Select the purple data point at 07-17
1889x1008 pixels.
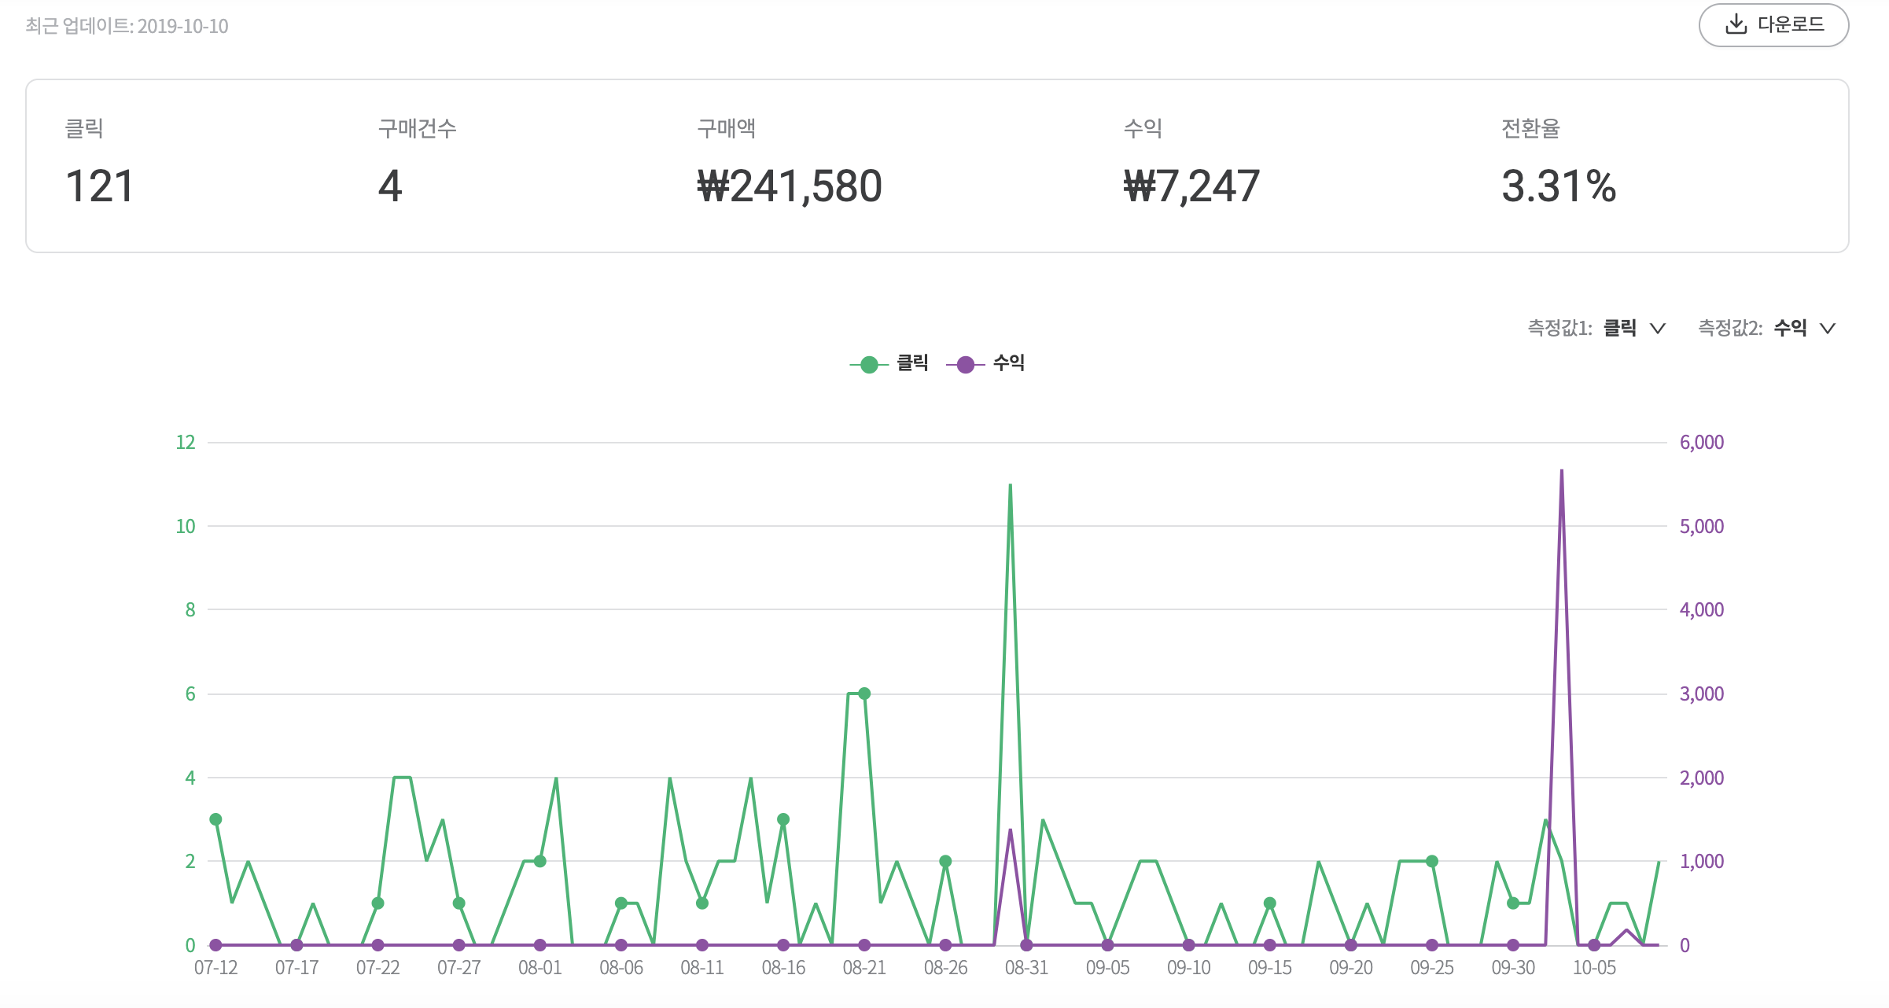[x=296, y=945]
